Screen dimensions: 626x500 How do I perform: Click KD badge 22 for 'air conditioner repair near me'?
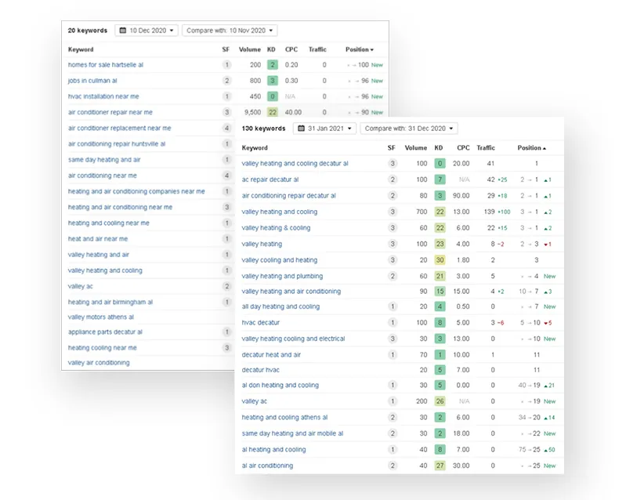click(273, 112)
